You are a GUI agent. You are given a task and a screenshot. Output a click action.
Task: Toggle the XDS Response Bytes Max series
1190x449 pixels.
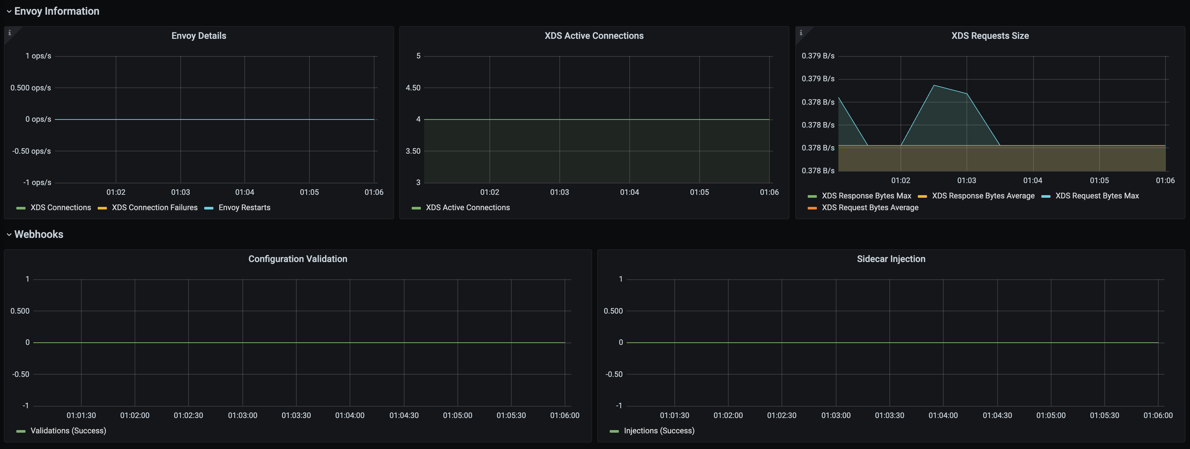pos(866,196)
